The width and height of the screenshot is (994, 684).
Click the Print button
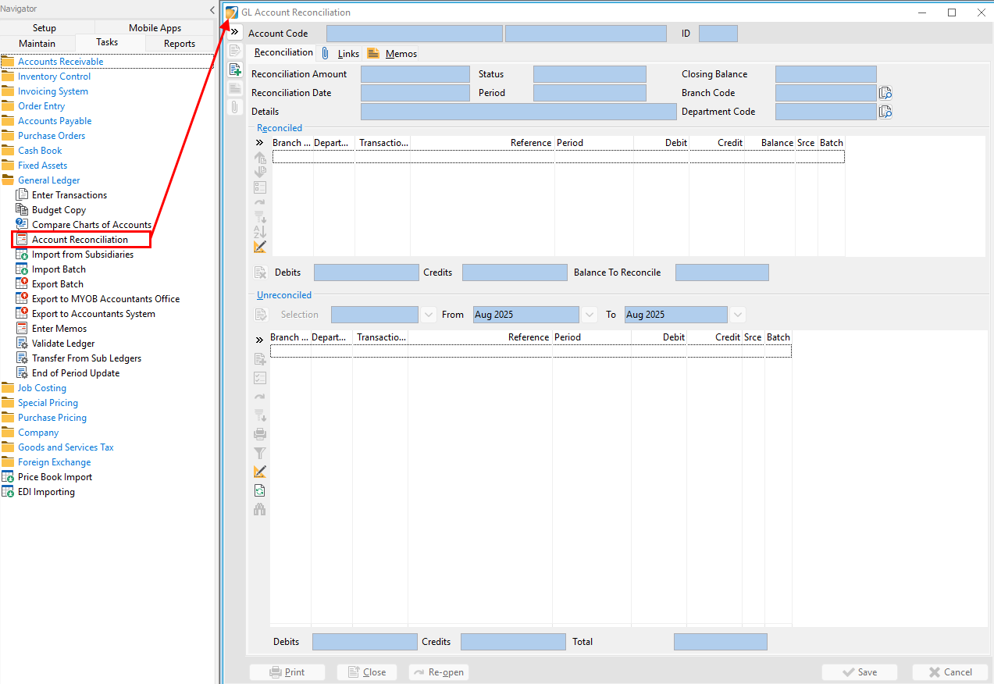click(287, 672)
